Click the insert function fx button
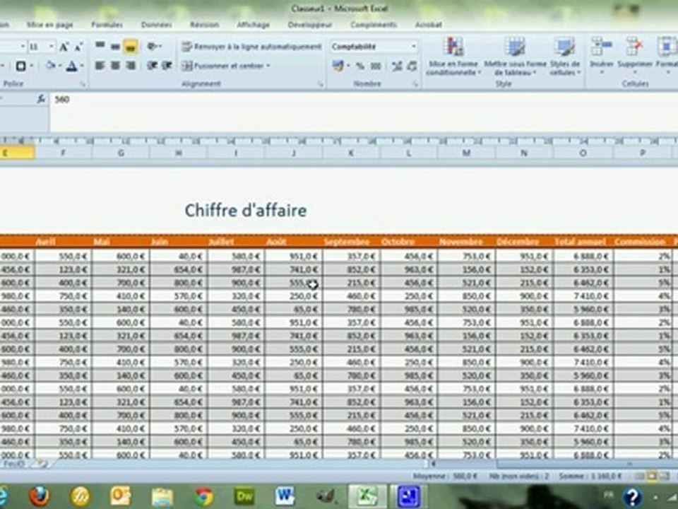The height and width of the screenshot is (509, 678). 41,100
